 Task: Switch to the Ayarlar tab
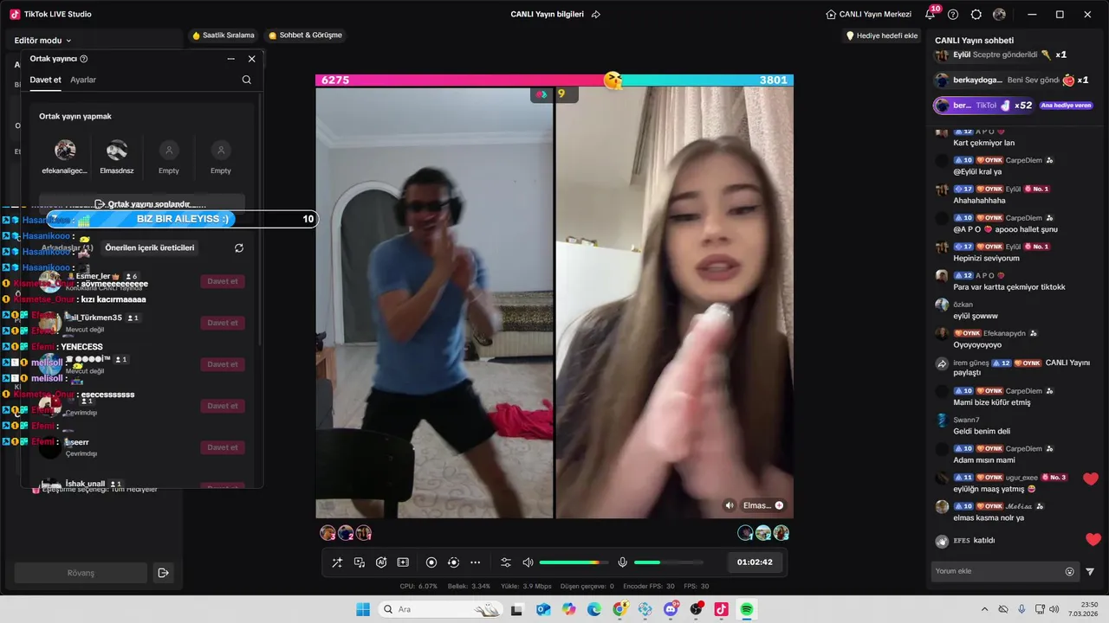click(x=83, y=80)
